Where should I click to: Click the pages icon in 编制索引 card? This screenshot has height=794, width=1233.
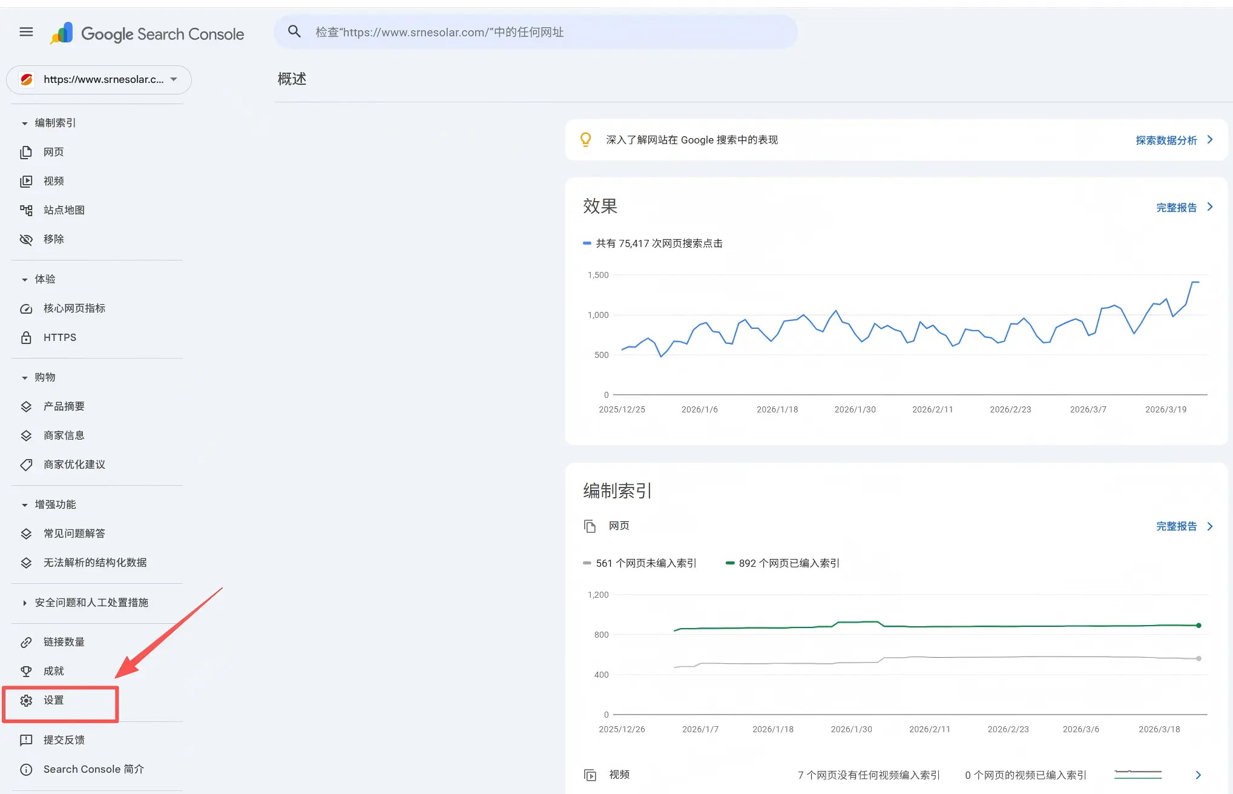click(590, 526)
